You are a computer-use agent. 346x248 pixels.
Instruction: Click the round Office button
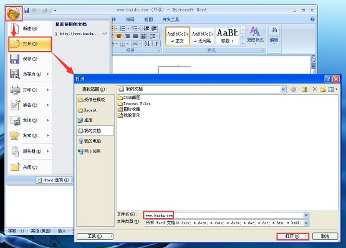[14, 14]
